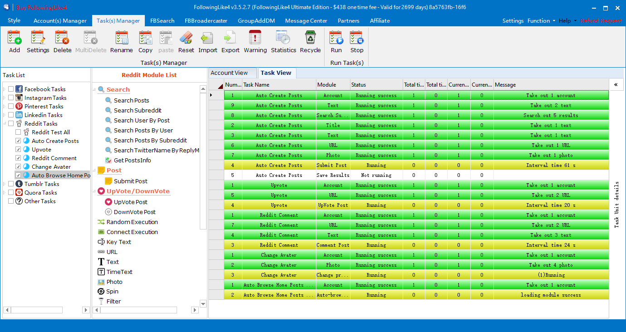Click the Refund Request link
The height and width of the screenshot is (332, 626).
pyautogui.click(x=601, y=21)
